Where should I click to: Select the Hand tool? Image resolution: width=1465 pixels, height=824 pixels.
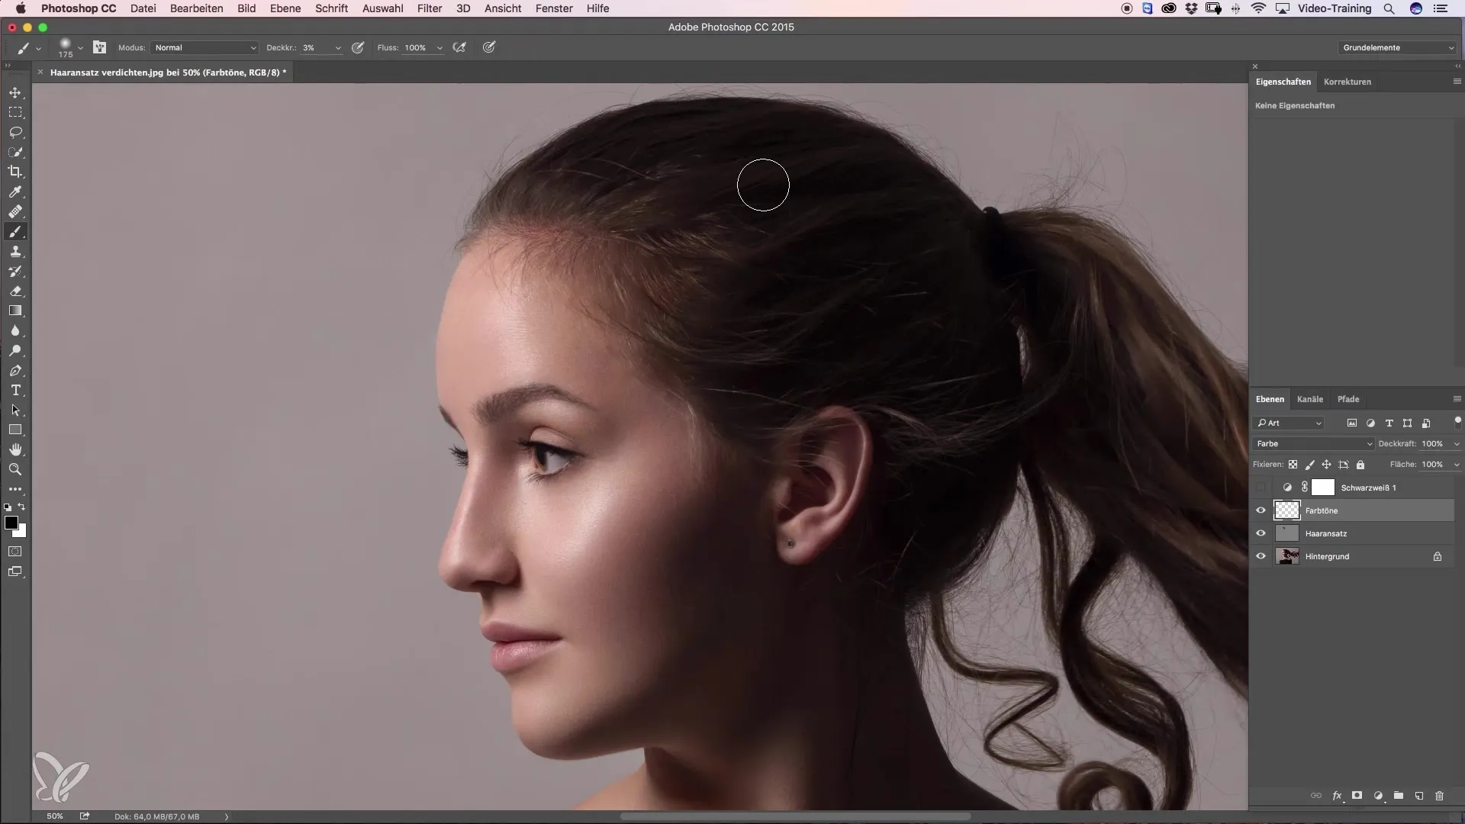(x=15, y=449)
